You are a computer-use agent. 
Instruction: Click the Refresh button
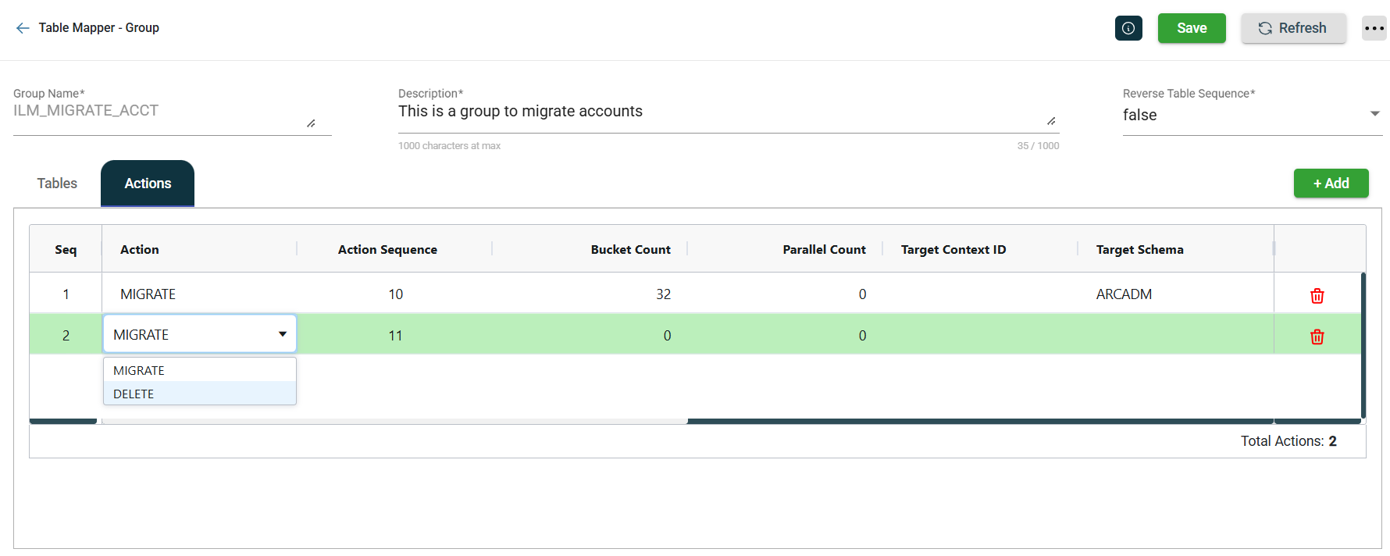[x=1293, y=28]
